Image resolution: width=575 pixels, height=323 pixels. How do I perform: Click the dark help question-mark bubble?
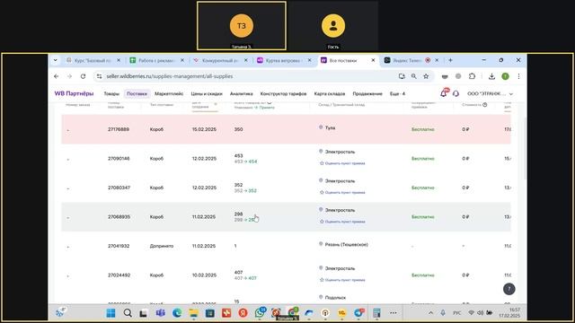509,289
